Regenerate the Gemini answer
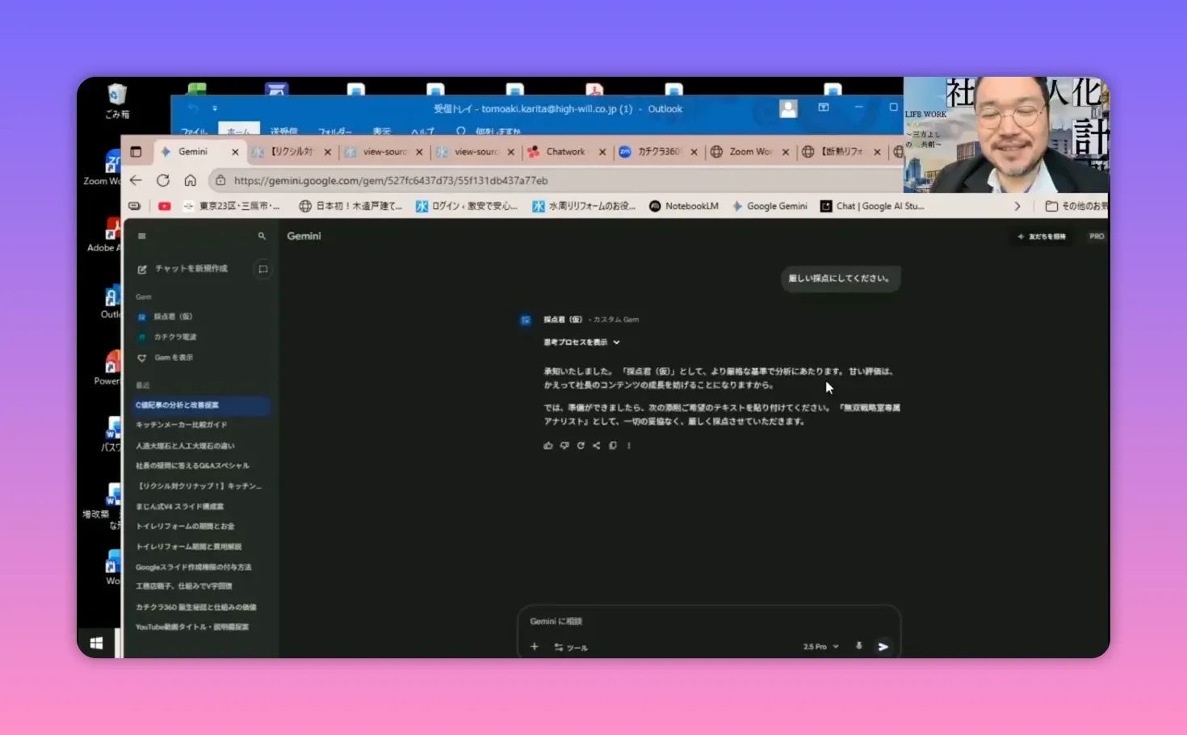 click(x=581, y=445)
